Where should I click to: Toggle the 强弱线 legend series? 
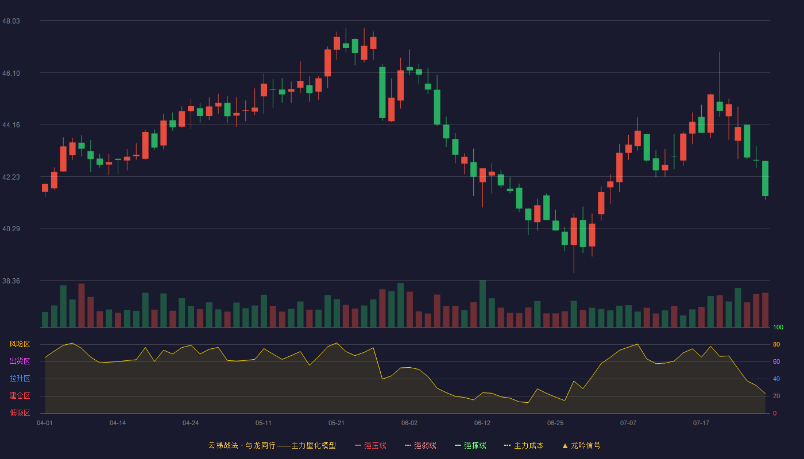pos(420,445)
